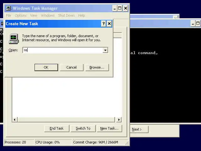This screenshot has height=151, width=201.
Task: Open the View menu in Task Manager
Action: (34, 15)
